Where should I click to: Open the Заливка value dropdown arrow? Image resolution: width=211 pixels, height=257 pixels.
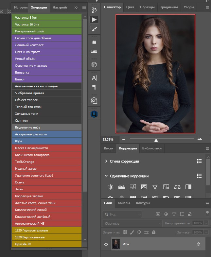tap(206, 232)
